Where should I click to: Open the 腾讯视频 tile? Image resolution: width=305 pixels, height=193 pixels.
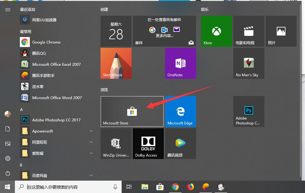pyautogui.click(x=180, y=143)
